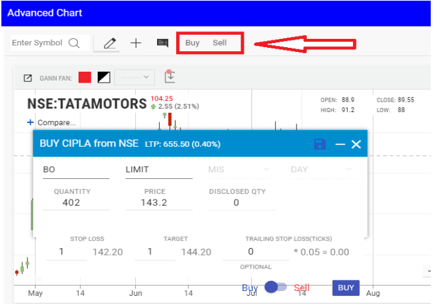
Task: Edit the Price field showing 143.2
Action: click(158, 203)
